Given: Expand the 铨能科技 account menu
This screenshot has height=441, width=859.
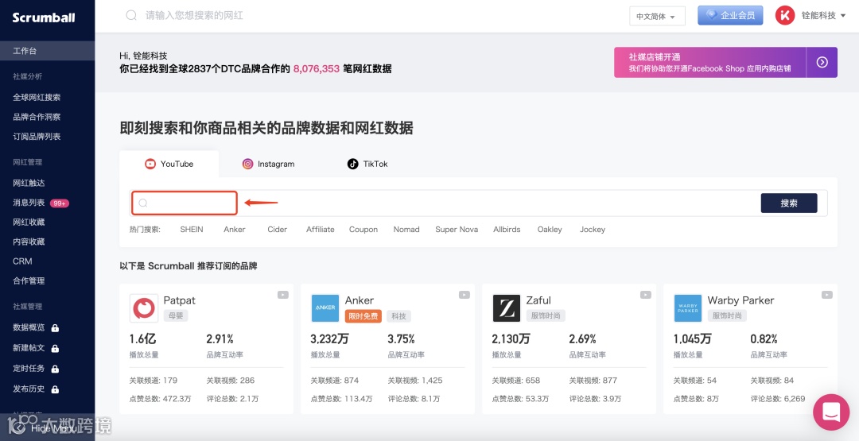Looking at the screenshot, I should coord(823,16).
